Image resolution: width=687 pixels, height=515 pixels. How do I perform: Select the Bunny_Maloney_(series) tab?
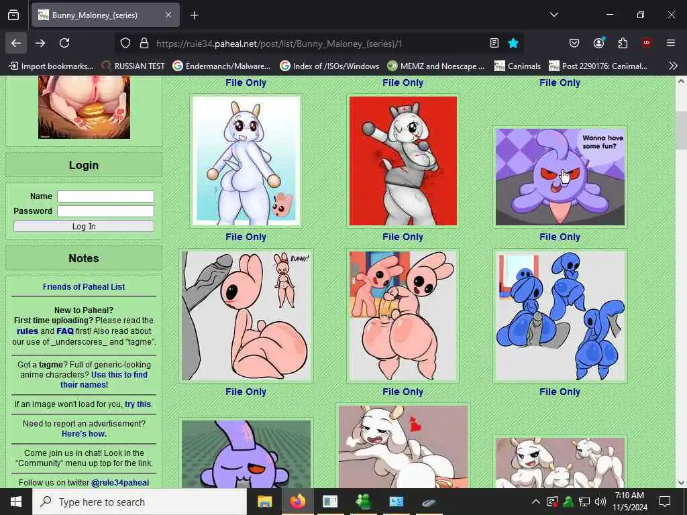[105, 15]
